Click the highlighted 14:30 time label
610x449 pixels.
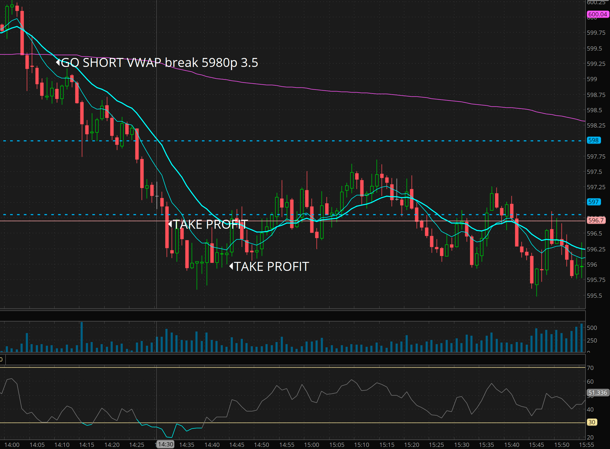tap(166, 444)
